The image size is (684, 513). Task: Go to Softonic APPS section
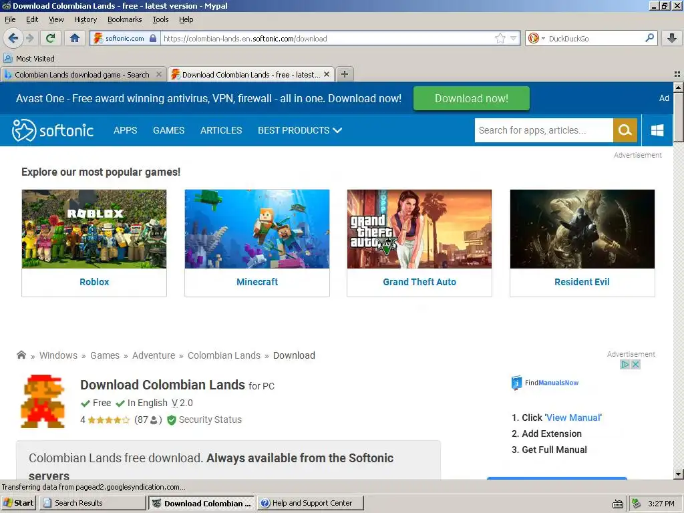125,130
